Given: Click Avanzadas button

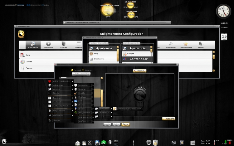Looking at the screenshot, I should click(x=168, y=118).
